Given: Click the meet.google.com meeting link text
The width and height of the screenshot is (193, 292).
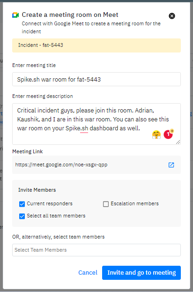Looking at the screenshot, I should pyautogui.click(x=61, y=165).
